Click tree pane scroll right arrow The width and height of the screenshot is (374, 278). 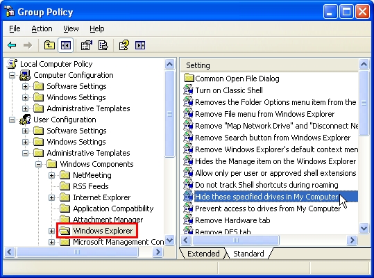tap(158, 252)
